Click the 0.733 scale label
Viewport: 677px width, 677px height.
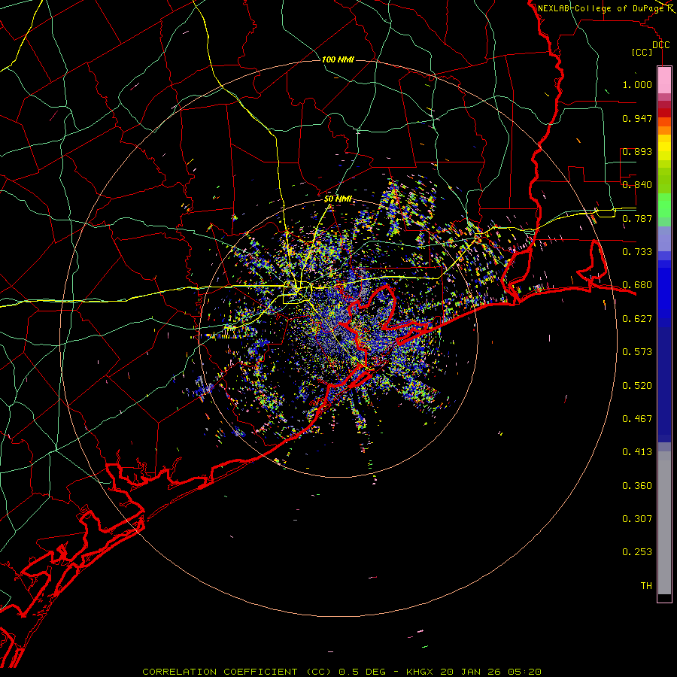tap(637, 252)
